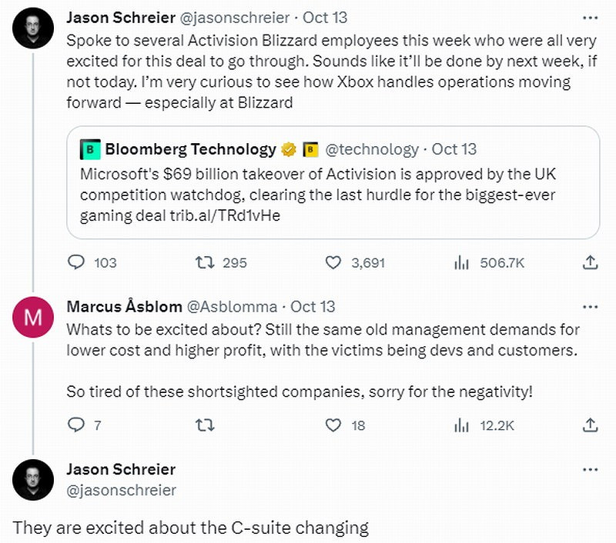
Task: Reply to Marcus Åsblom's tweet
Action: pos(77,424)
